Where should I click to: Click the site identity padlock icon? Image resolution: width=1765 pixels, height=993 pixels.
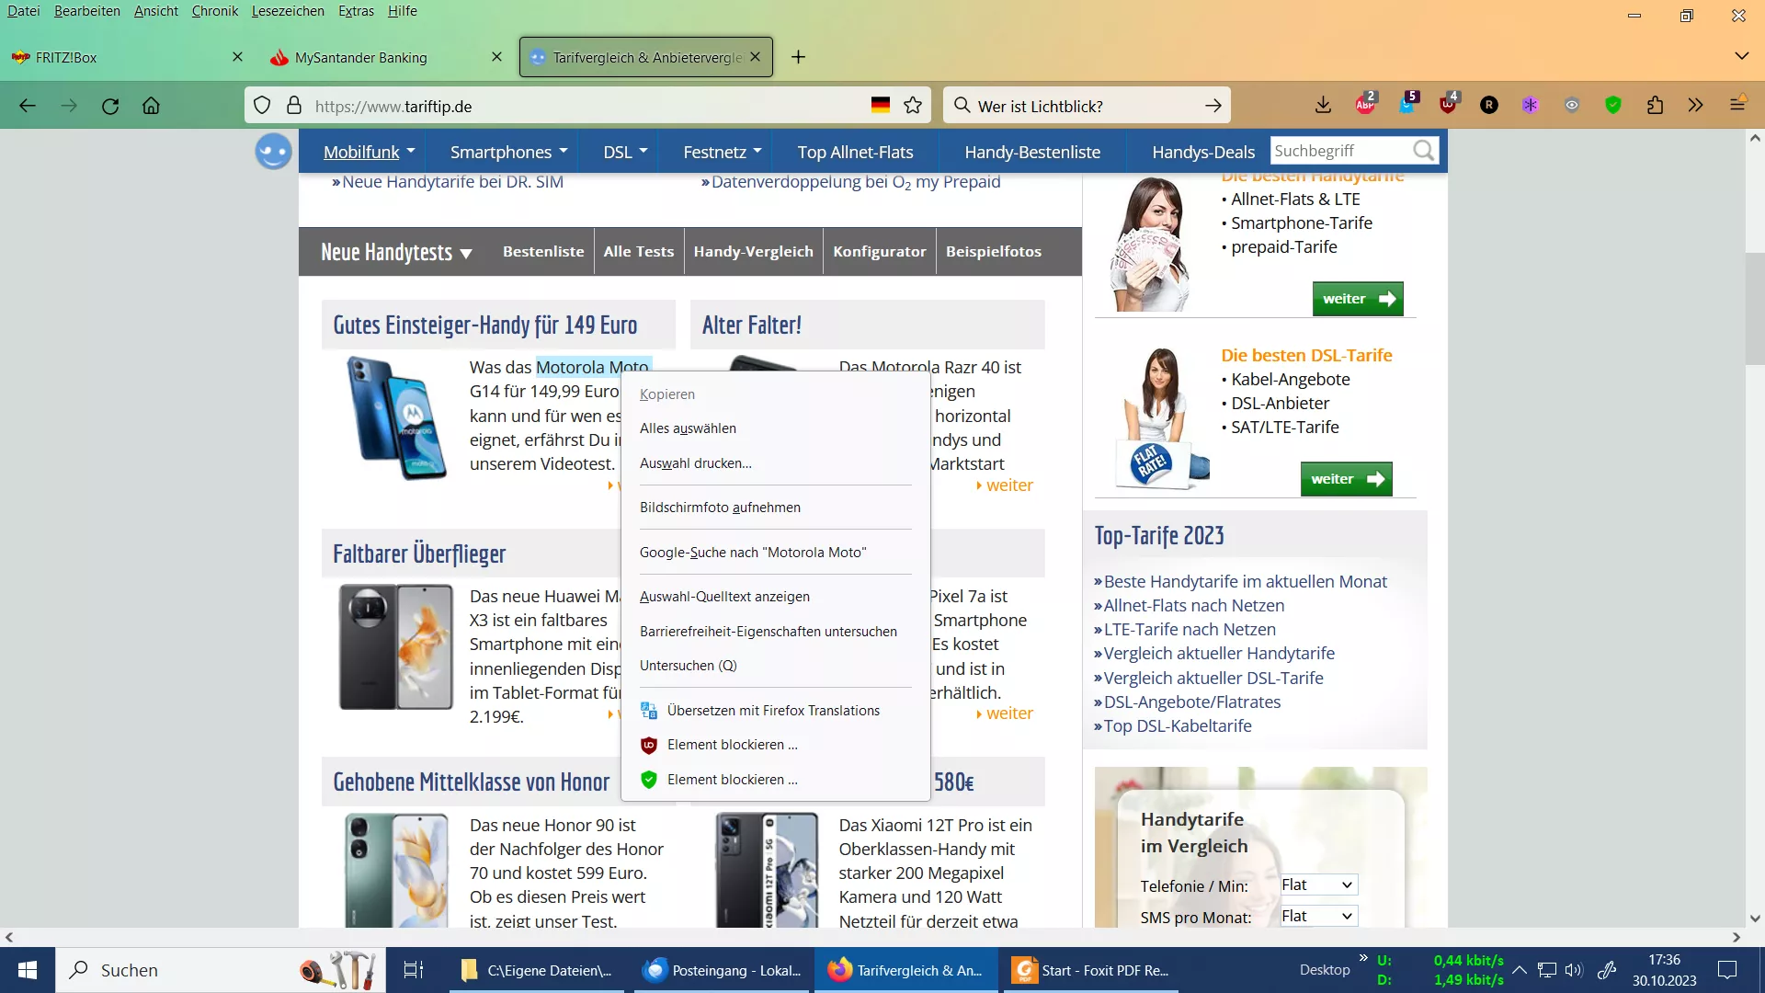tap(294, 106)
